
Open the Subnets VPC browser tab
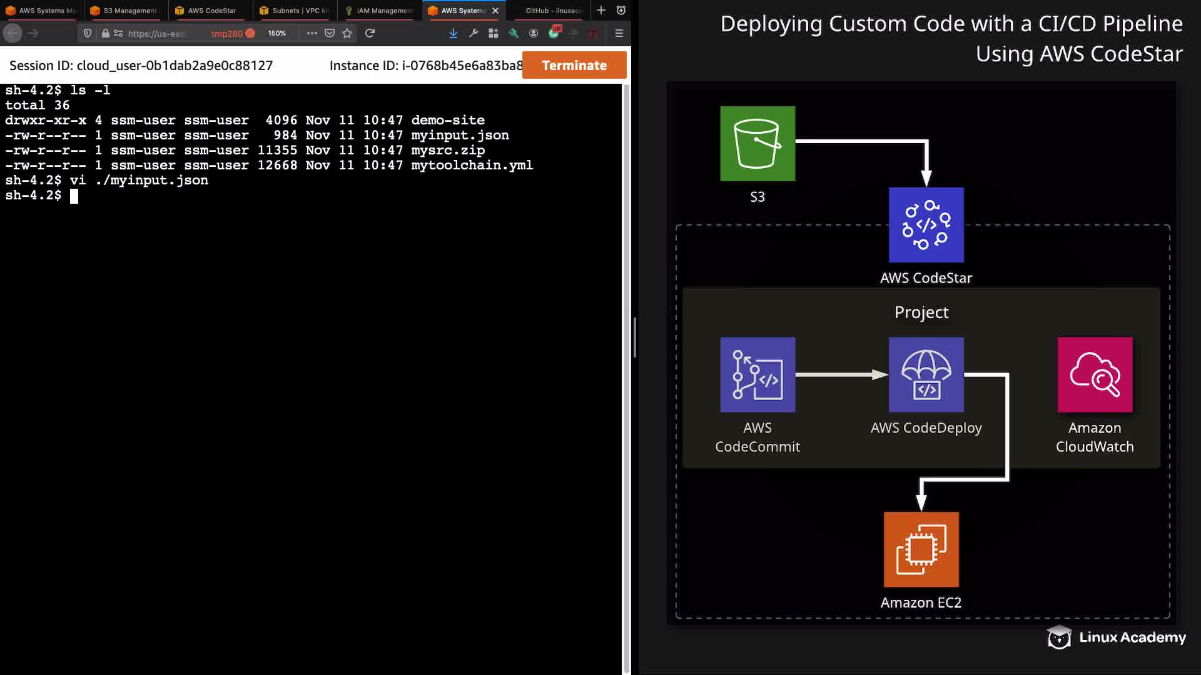click(x=295, y=11)
